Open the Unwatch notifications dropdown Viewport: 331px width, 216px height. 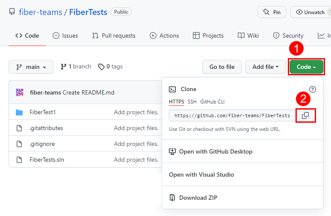point(311,12)
